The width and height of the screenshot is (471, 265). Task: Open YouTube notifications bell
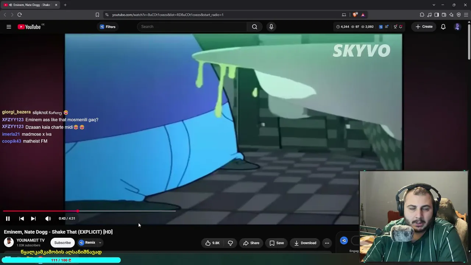click(x=443, y=26)
